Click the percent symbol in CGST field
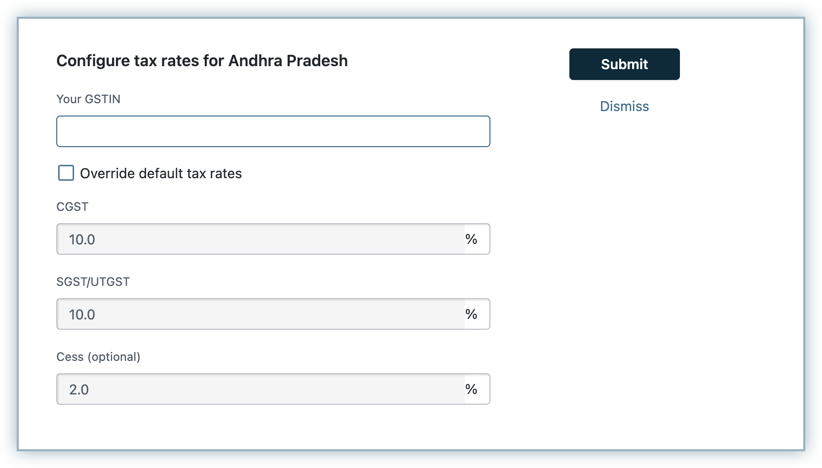The image size is (822, 468). click(471, 239)
